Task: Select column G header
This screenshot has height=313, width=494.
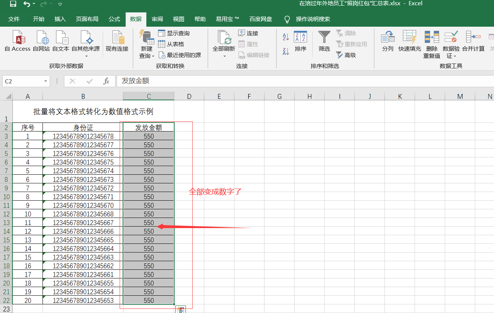Action: click(x=279, y=97)
